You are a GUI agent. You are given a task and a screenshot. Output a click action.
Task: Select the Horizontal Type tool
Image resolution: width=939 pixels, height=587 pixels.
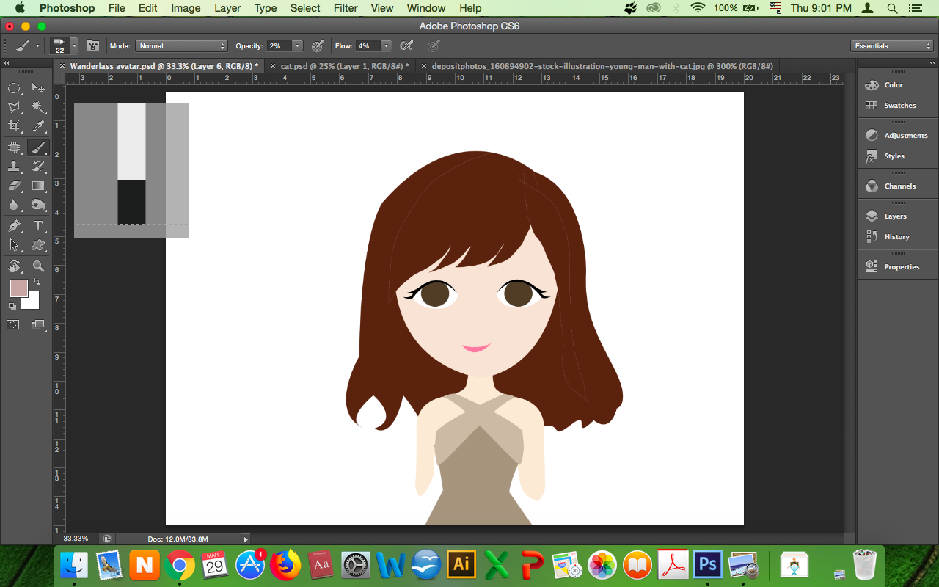38,226
